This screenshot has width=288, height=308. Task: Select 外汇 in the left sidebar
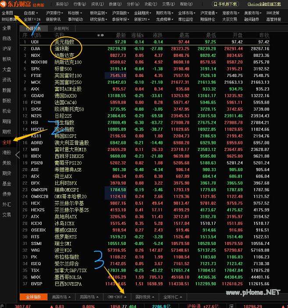pyautogui.click(x=7, y=204)
